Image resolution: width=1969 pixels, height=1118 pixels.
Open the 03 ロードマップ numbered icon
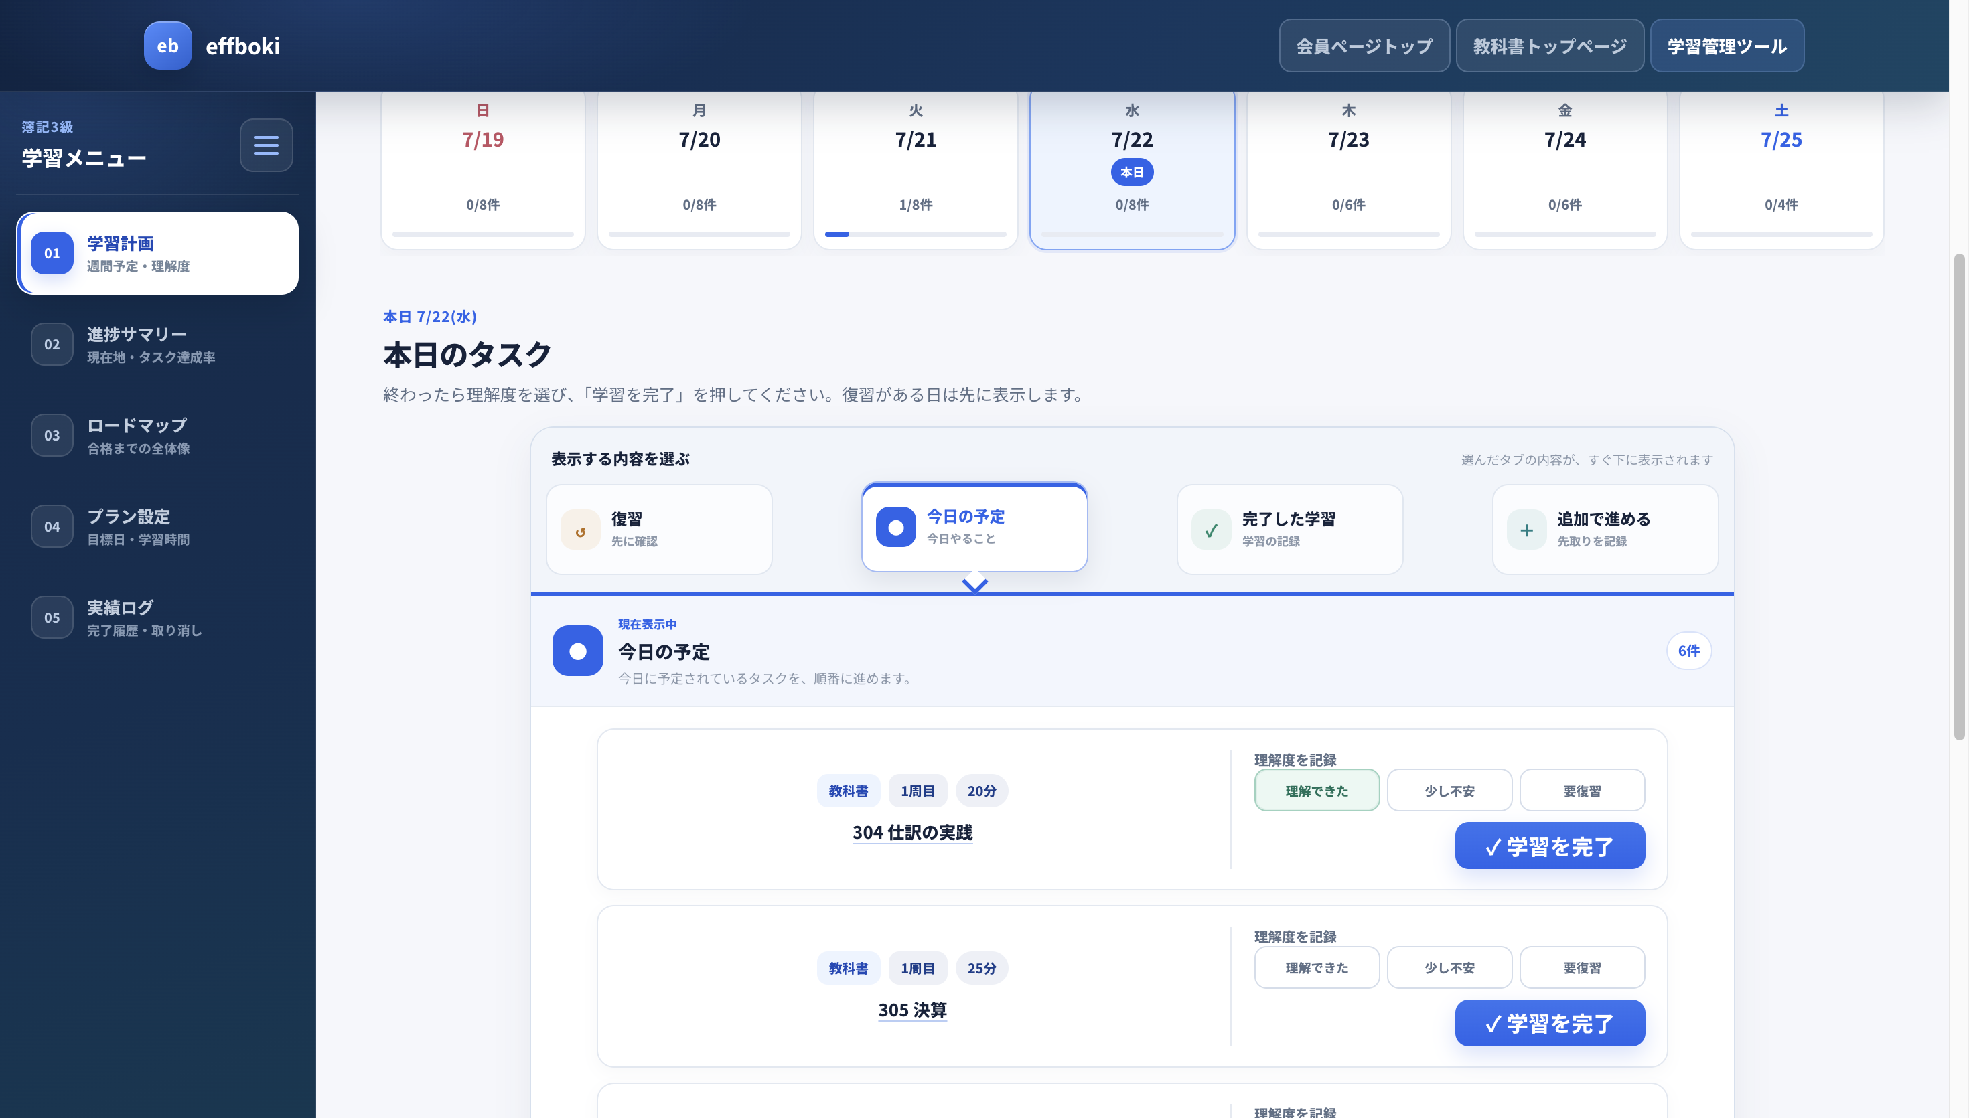pos(52,435)
